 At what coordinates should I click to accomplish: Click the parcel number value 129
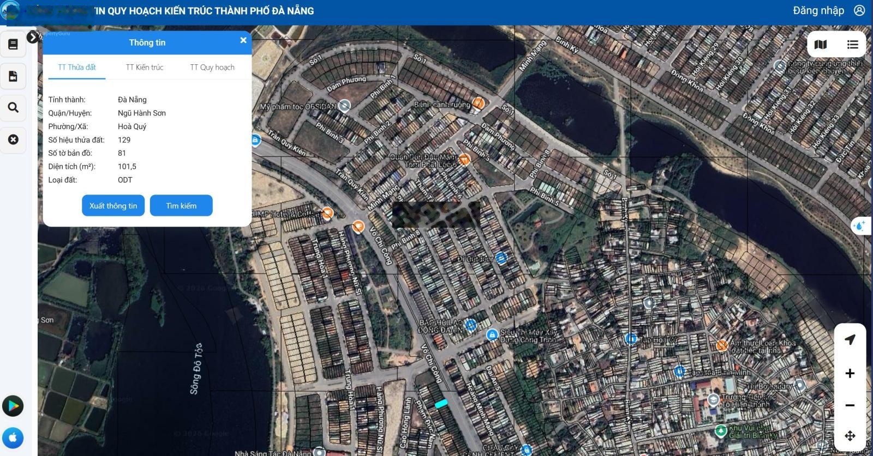[x=124, y=140]
